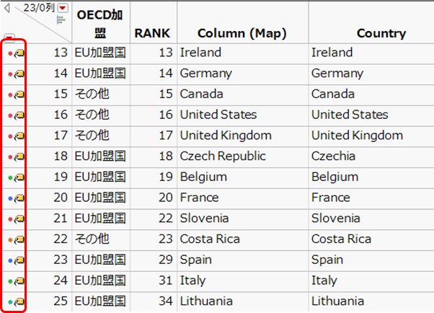This screenshot has width=434, height=313.
Task: Select row number 17
Action: (x=59, y=136)
